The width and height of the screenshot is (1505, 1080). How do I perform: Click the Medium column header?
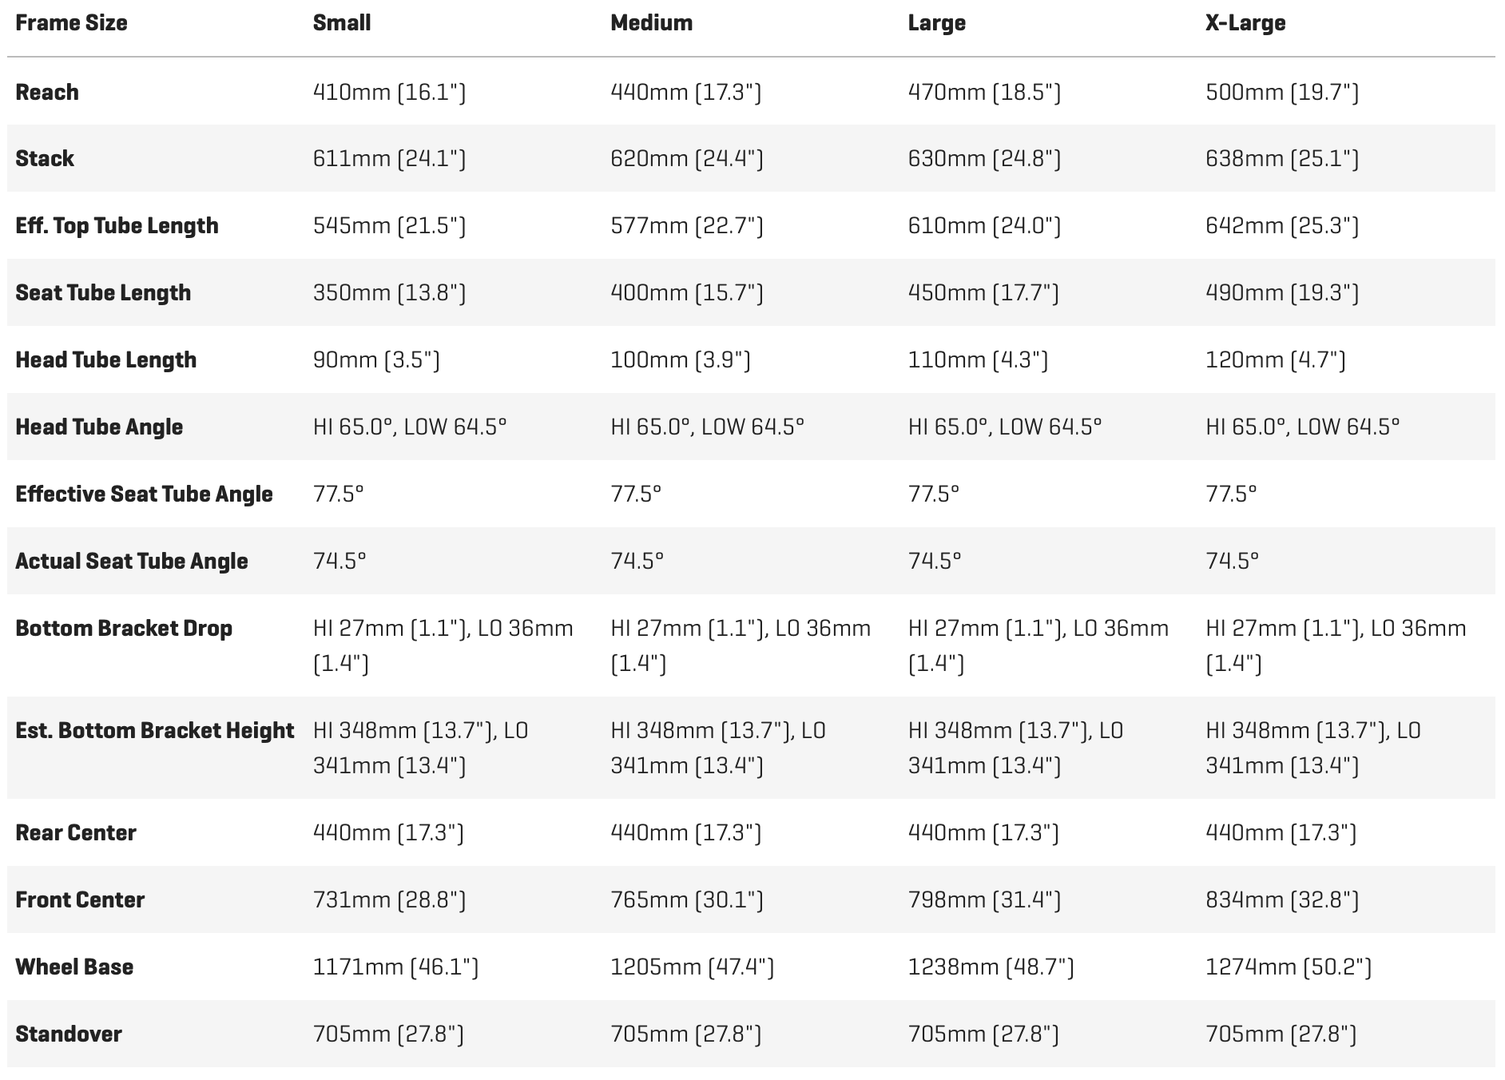(651, 22)
